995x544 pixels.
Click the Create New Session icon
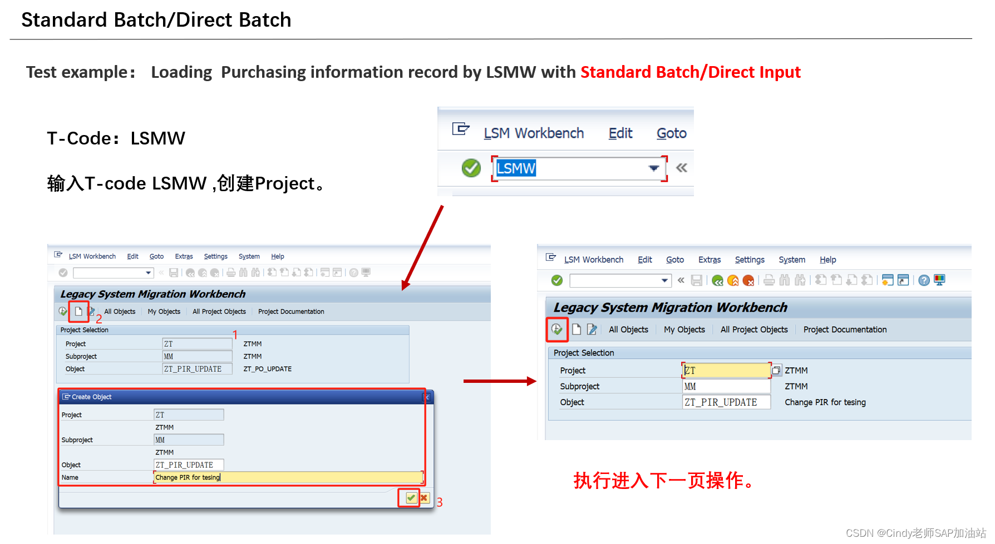pyautogui.click(x=887, y=280)
